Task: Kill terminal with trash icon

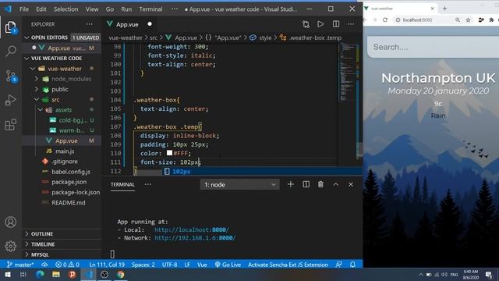Action: (320, 184)
